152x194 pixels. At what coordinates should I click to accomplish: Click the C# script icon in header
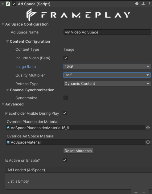click(8, 4)
